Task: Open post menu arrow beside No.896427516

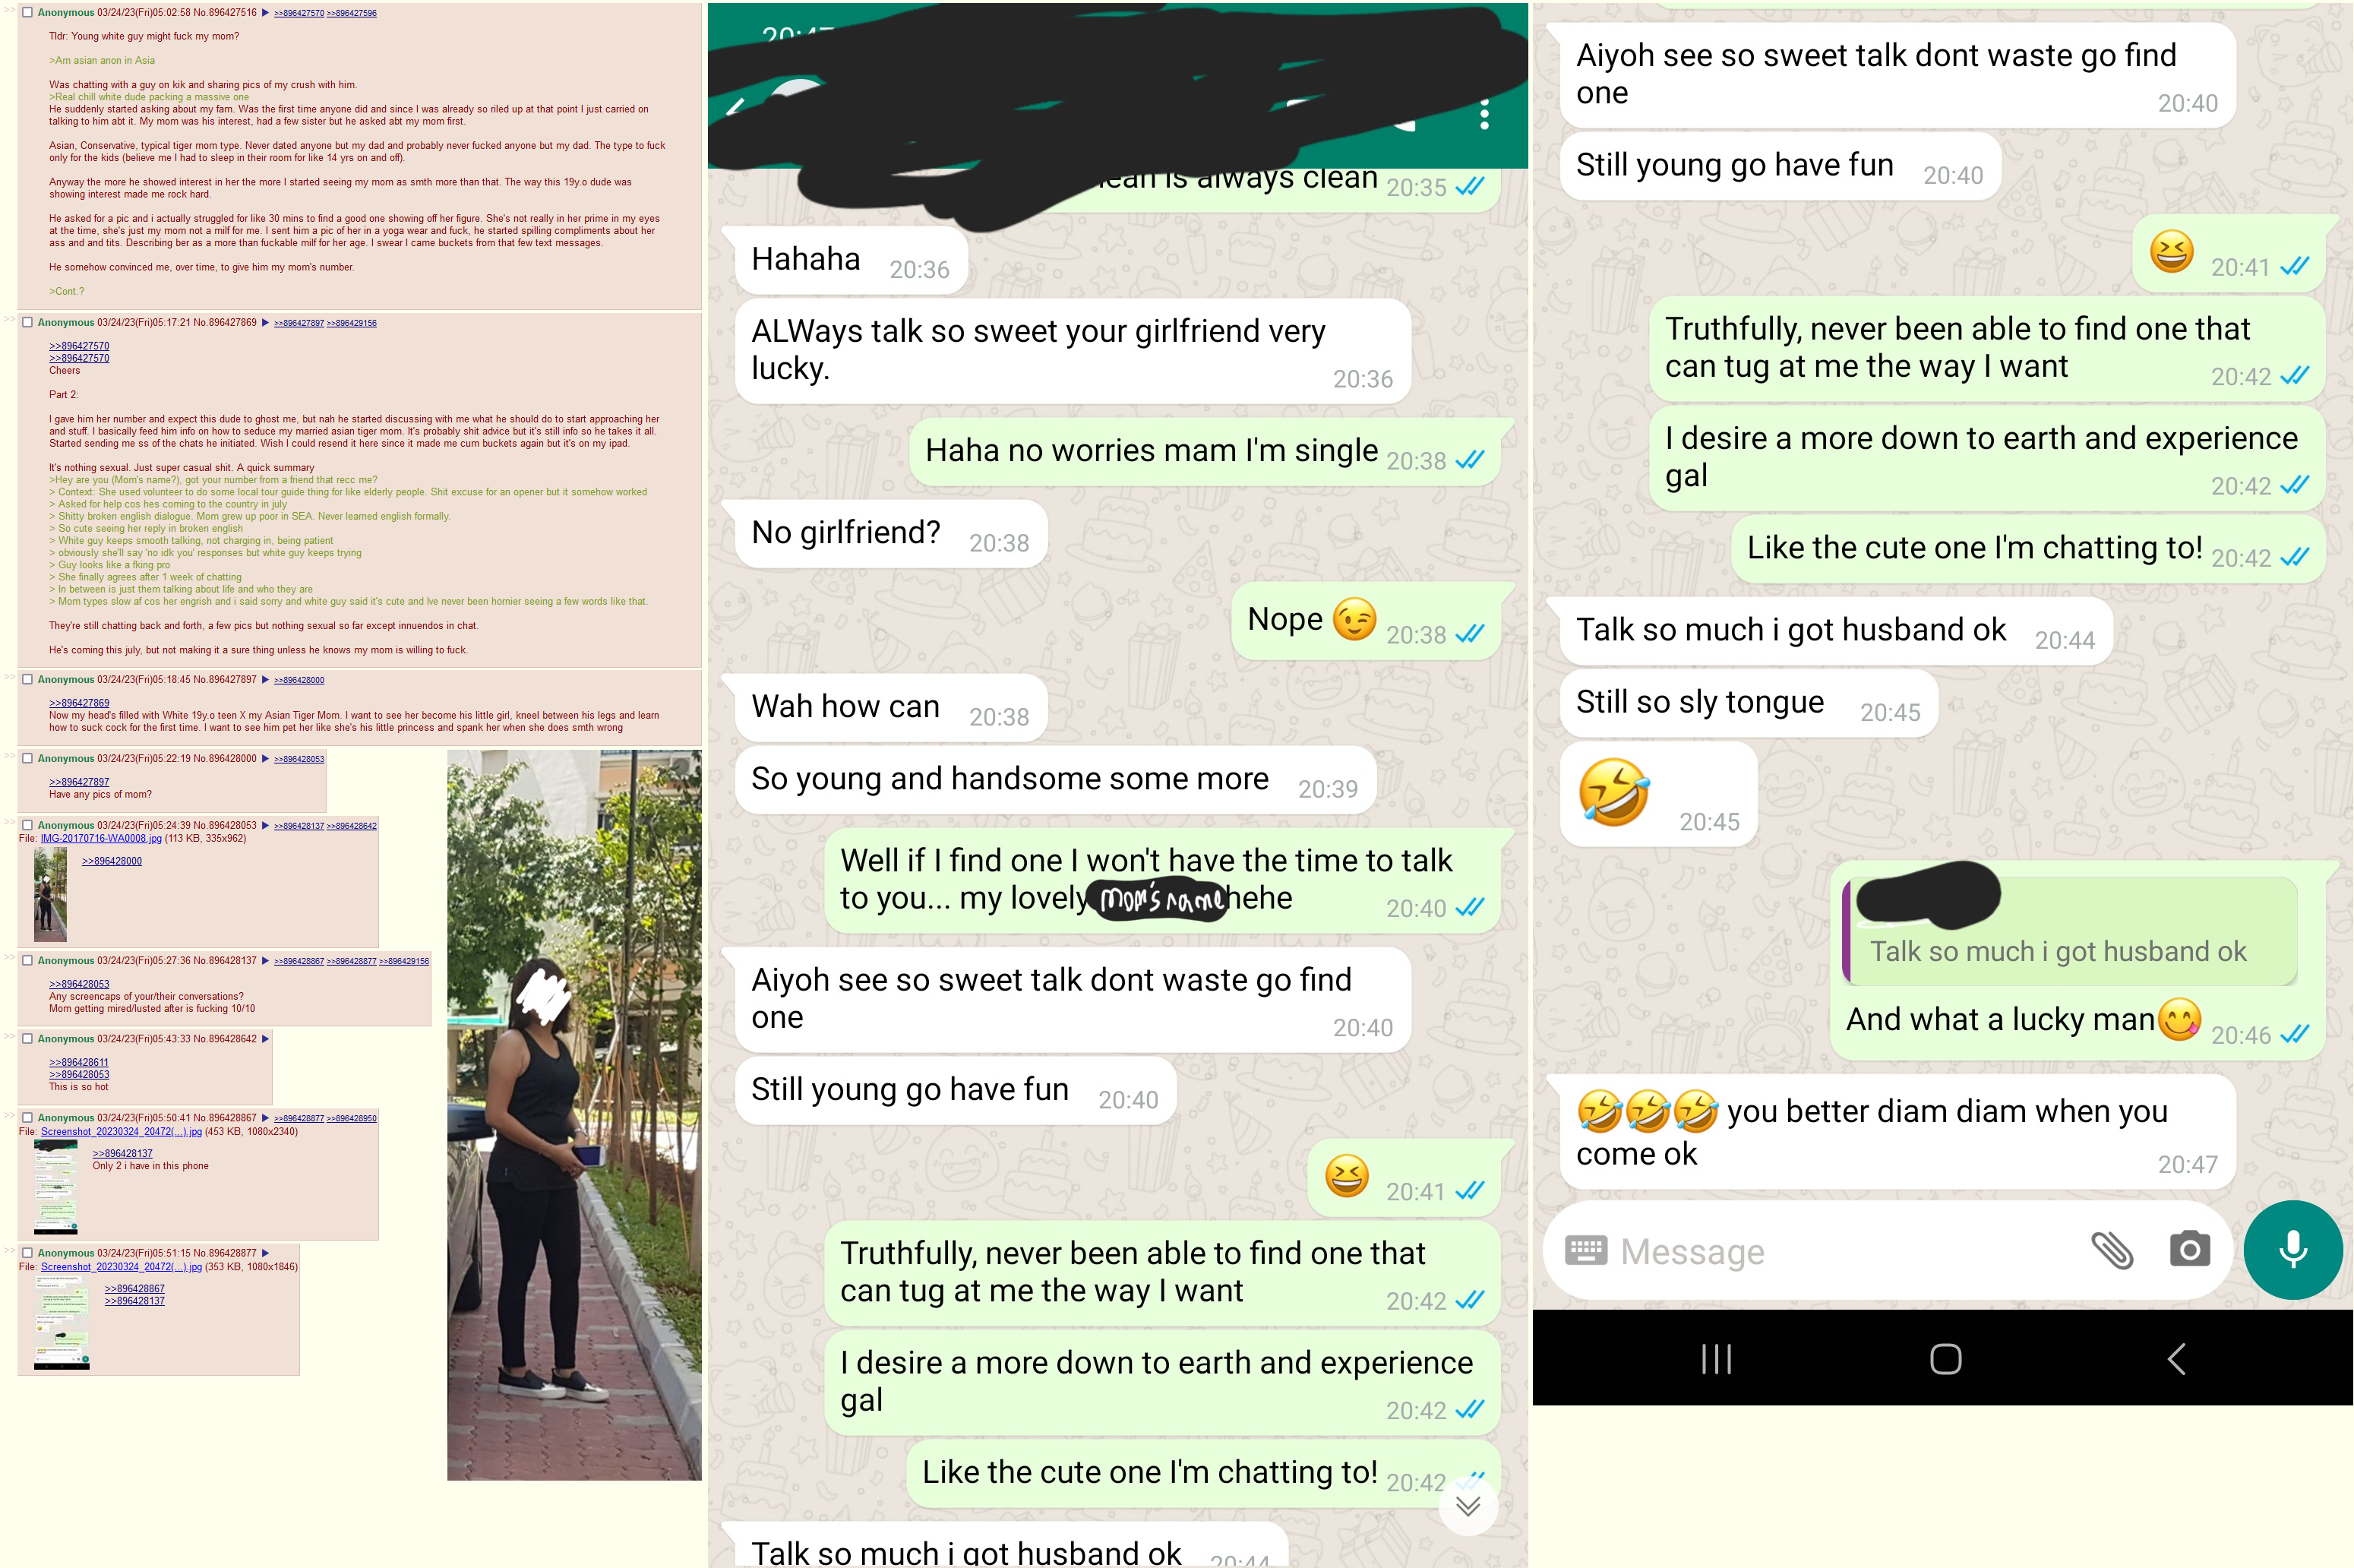Action: pyautogui.click(x=266, y=12)
